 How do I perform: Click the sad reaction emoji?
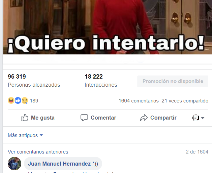25,100
